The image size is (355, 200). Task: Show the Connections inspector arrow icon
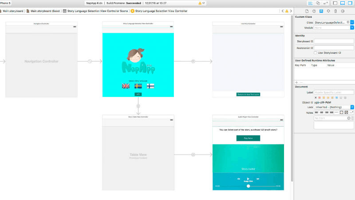click(x=343, y=11)
